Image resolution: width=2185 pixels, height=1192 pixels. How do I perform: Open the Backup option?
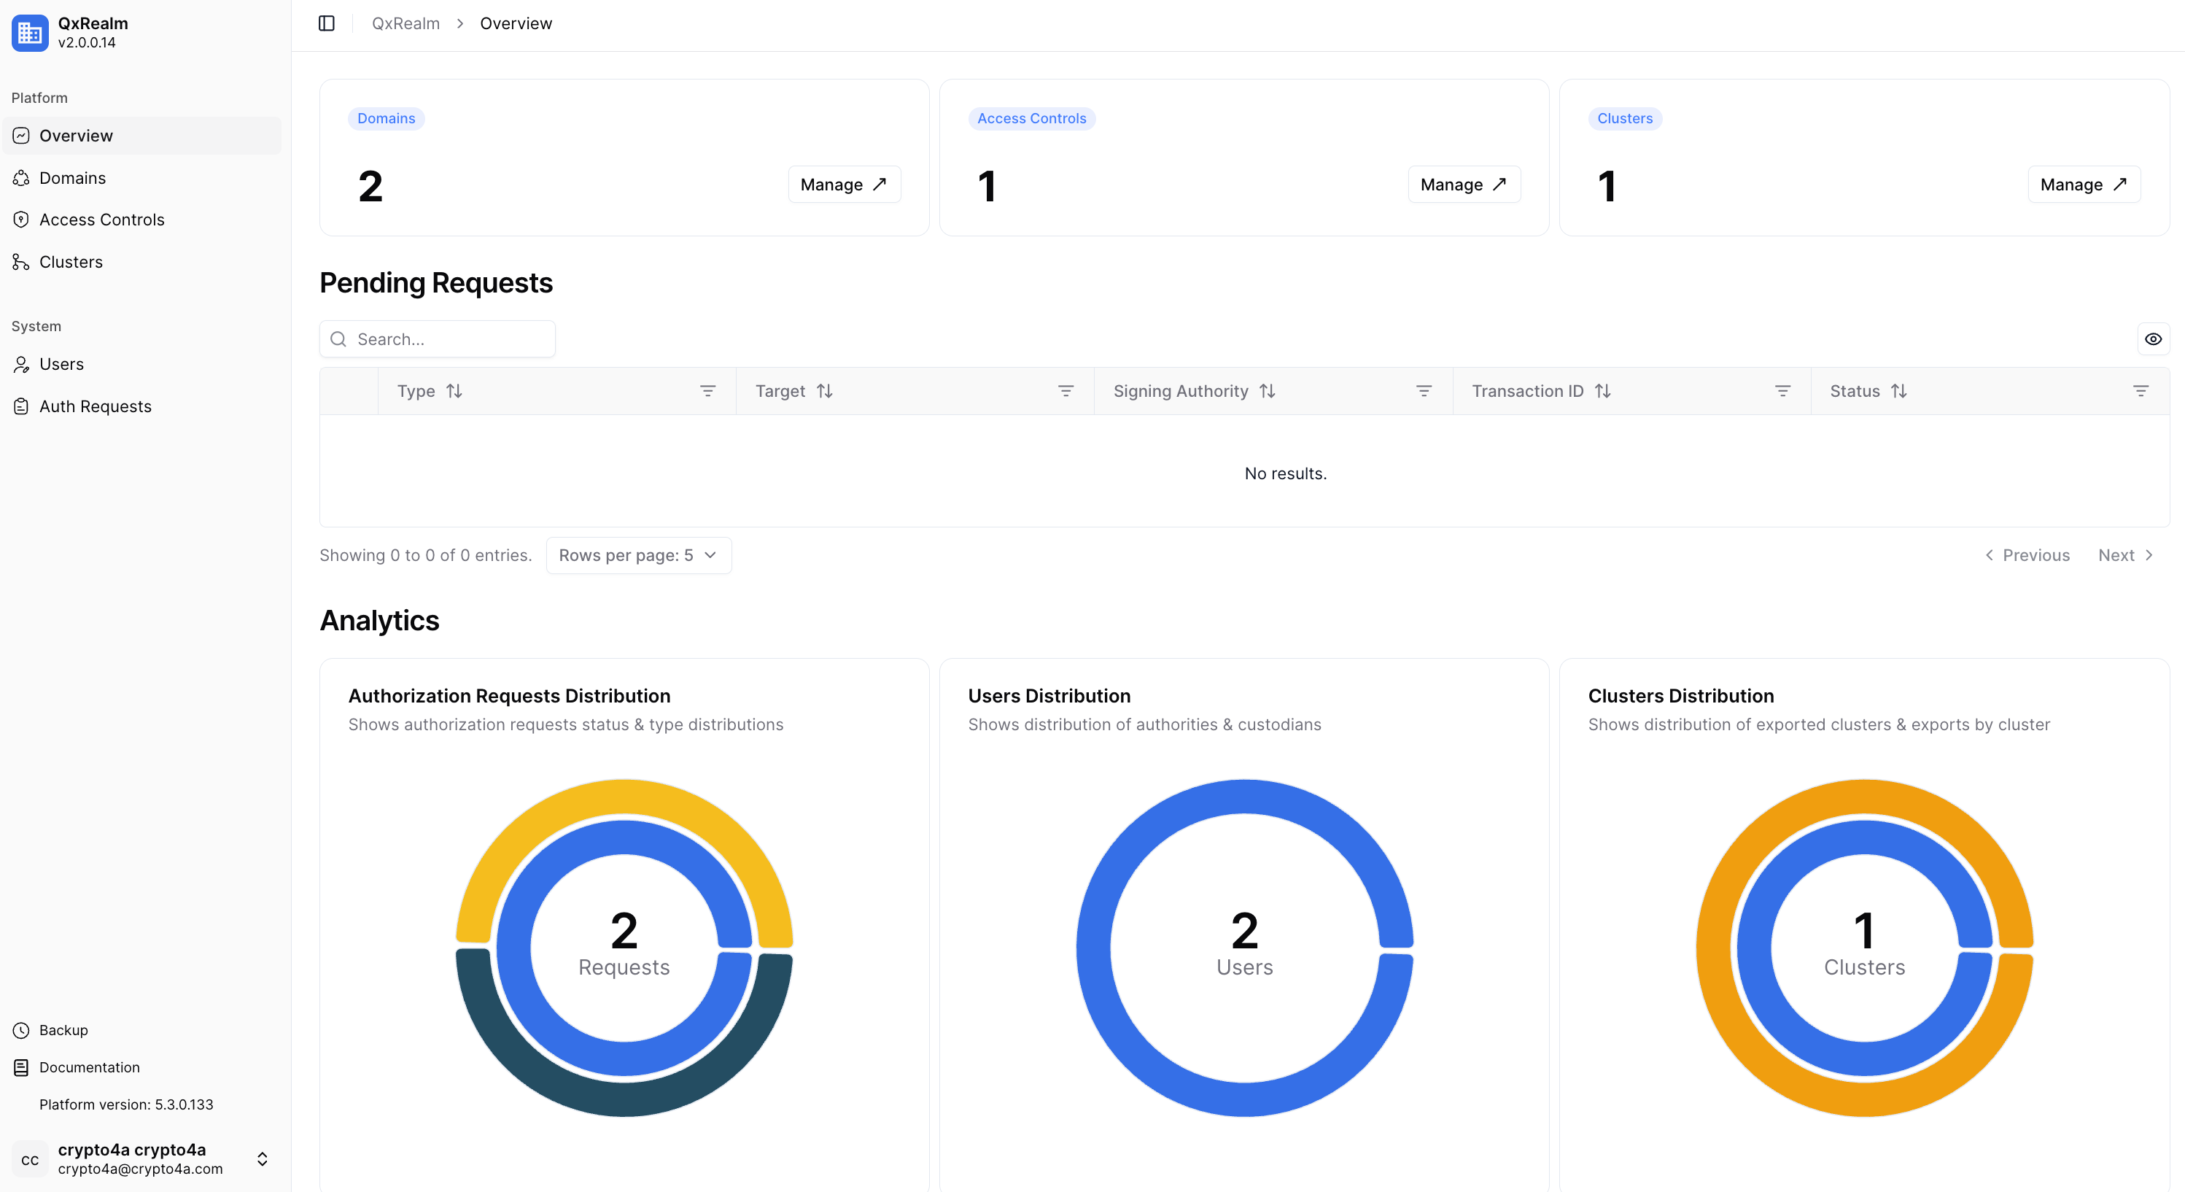tap(63, 1030)
